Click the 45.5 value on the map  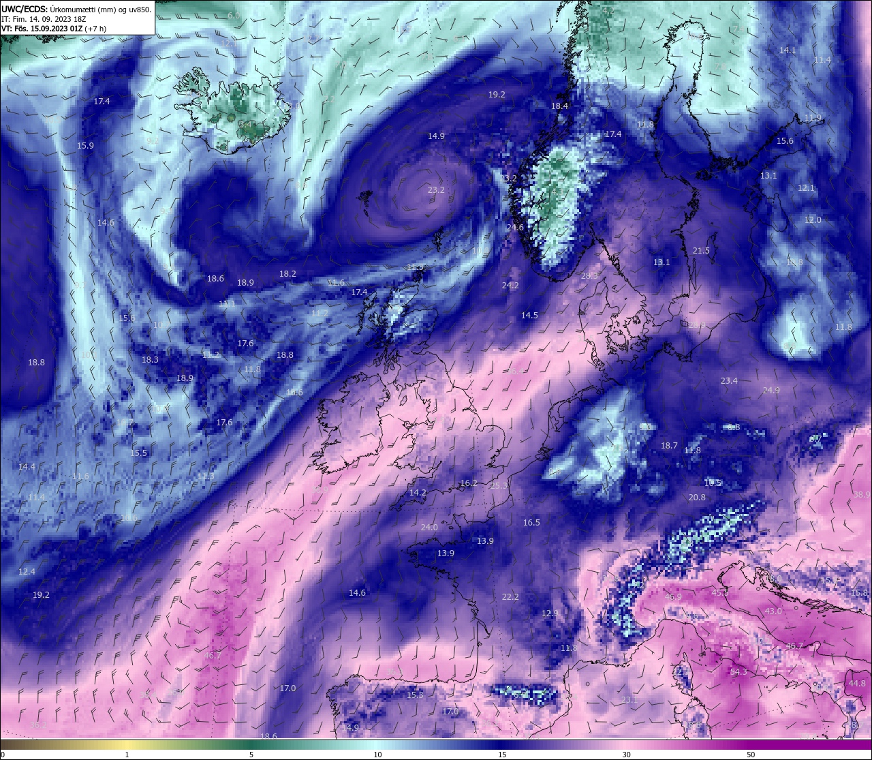(x=720, y=592)
